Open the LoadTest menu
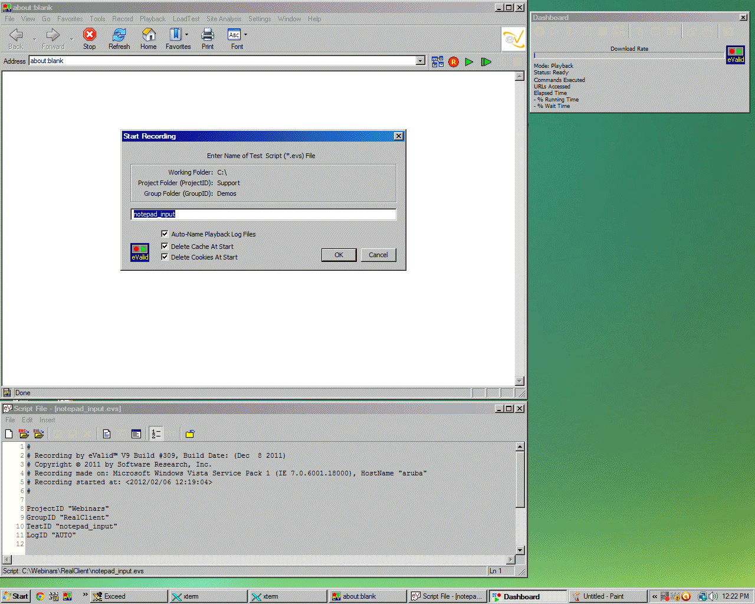 click(x=186, y=19)
